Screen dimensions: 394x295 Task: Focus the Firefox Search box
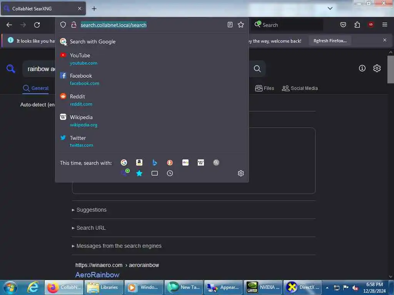tap(287, 25)
